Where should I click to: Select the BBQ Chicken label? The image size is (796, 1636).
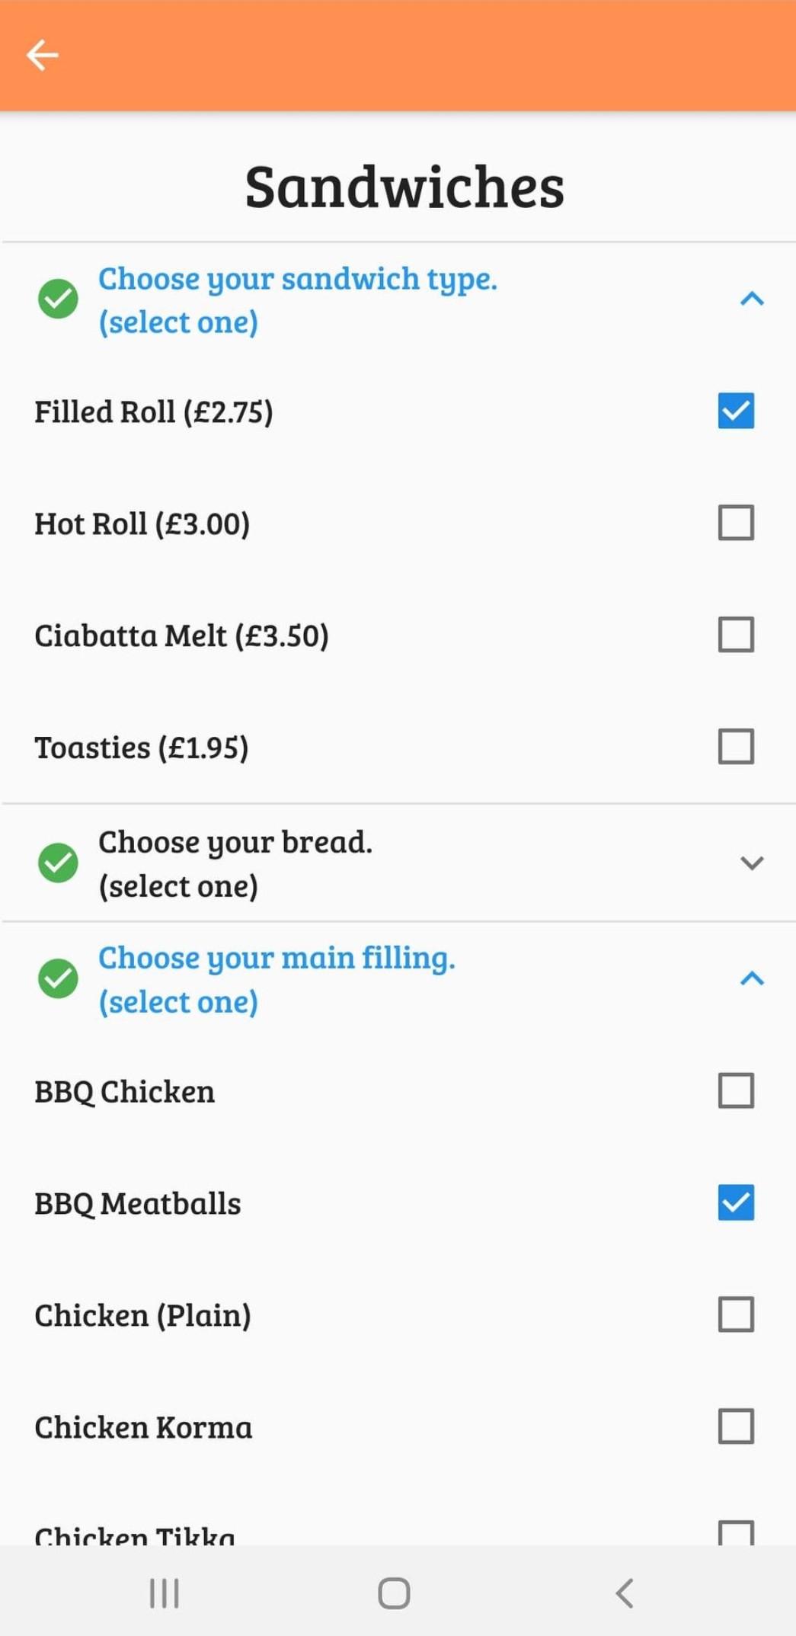pos(124,1092)
